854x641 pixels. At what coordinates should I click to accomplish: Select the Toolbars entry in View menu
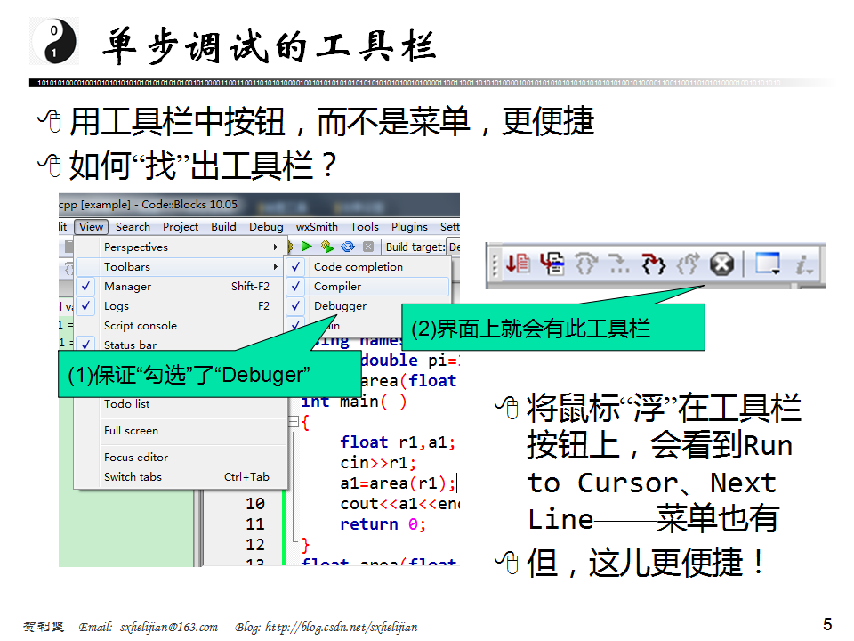(179, 266)
